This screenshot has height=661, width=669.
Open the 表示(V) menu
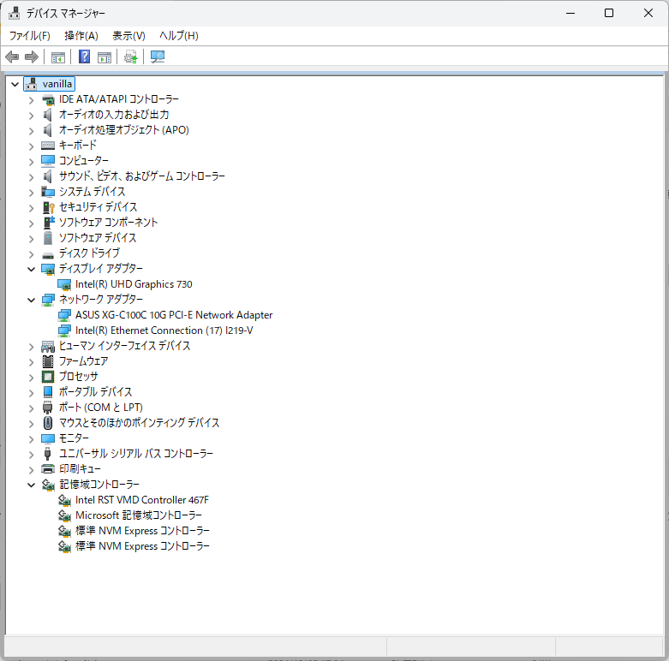(128, 36)
